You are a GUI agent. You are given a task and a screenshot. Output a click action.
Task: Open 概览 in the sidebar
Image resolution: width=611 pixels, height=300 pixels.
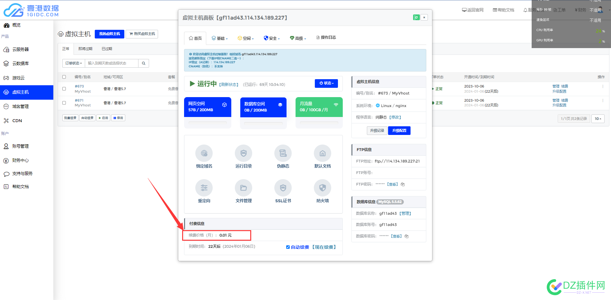[x=16, y=25]
